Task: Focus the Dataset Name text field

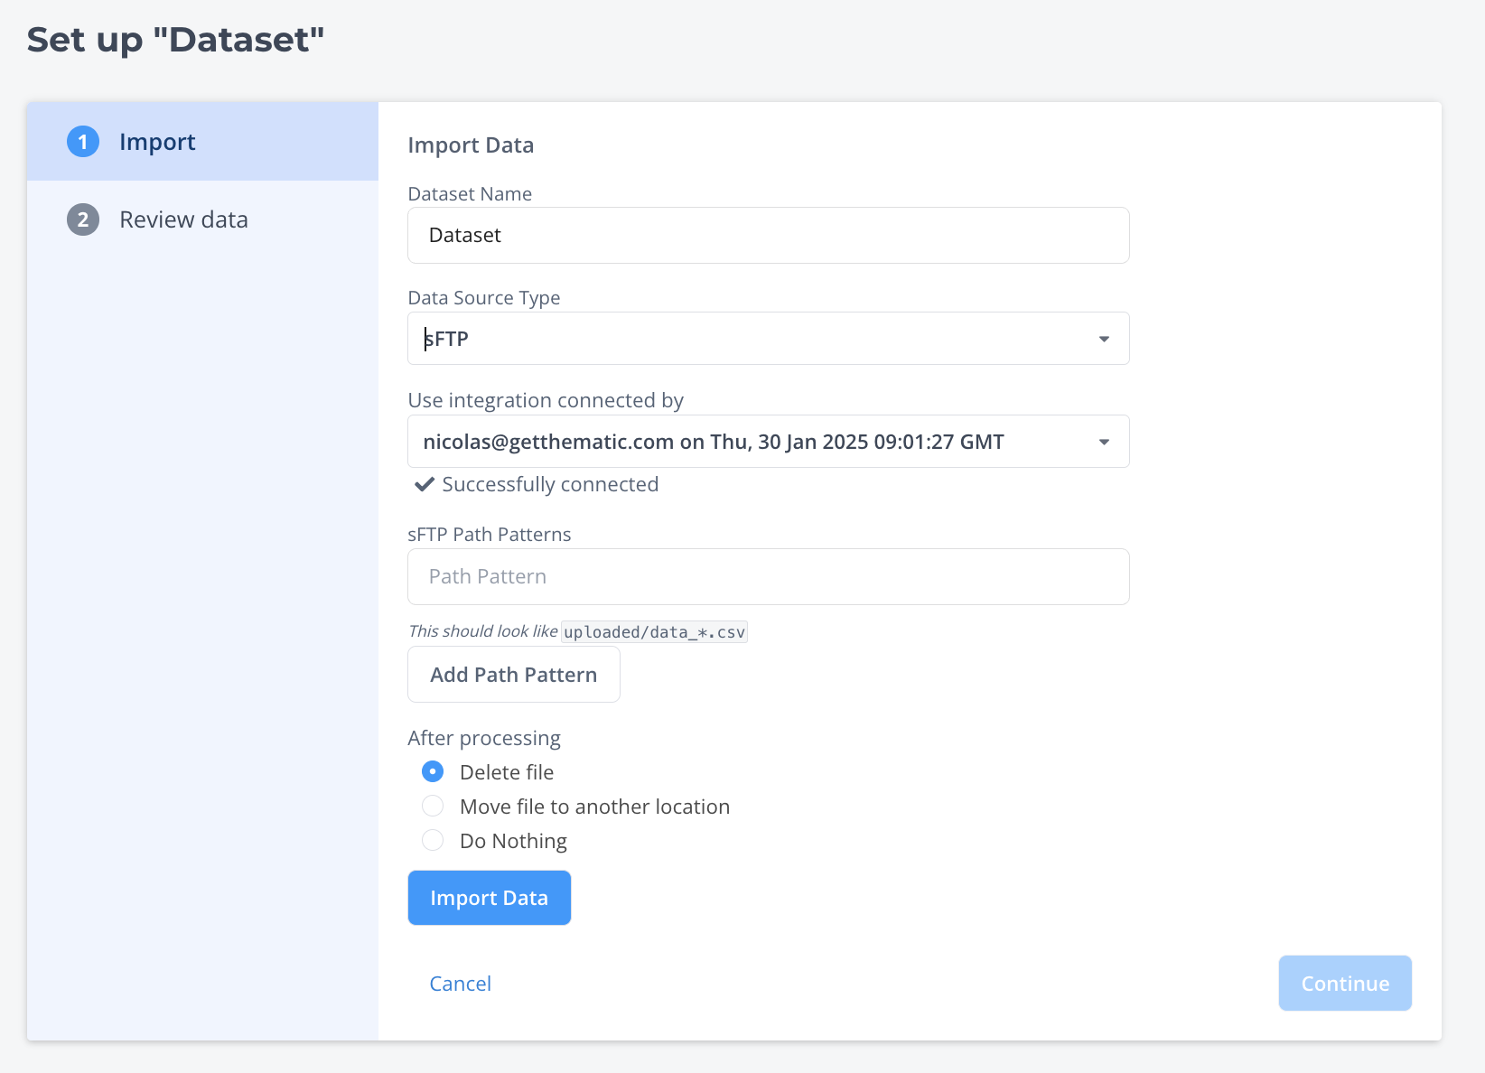Action: [768, 236]
